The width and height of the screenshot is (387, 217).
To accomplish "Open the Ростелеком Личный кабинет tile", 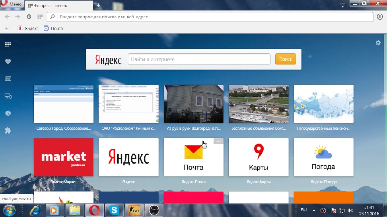I will click(x=128, y=104).
